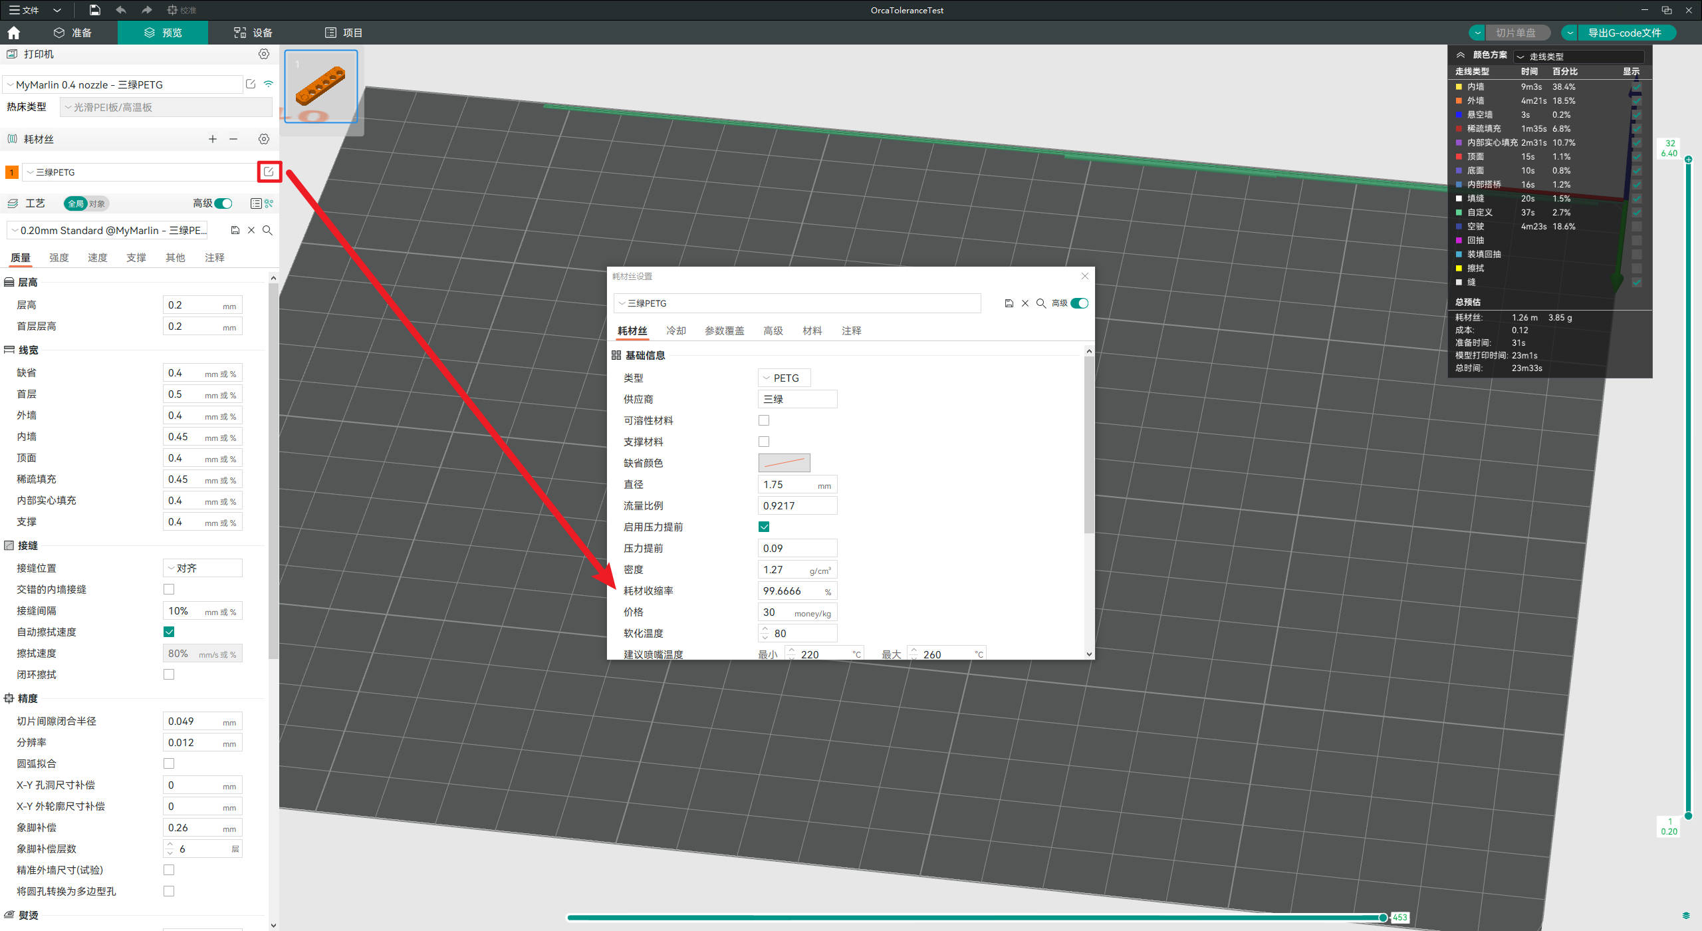Screen dimensions: 1702x931
Task: Uncheck auto wipe speed (自动擦拭速度)
Action: tap(169, 632)
